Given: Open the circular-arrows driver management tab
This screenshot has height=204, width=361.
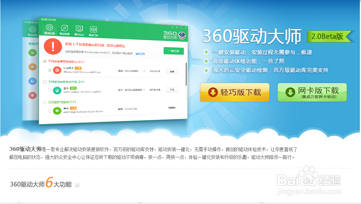Looking at the screenshot, I should pos(64,30).
